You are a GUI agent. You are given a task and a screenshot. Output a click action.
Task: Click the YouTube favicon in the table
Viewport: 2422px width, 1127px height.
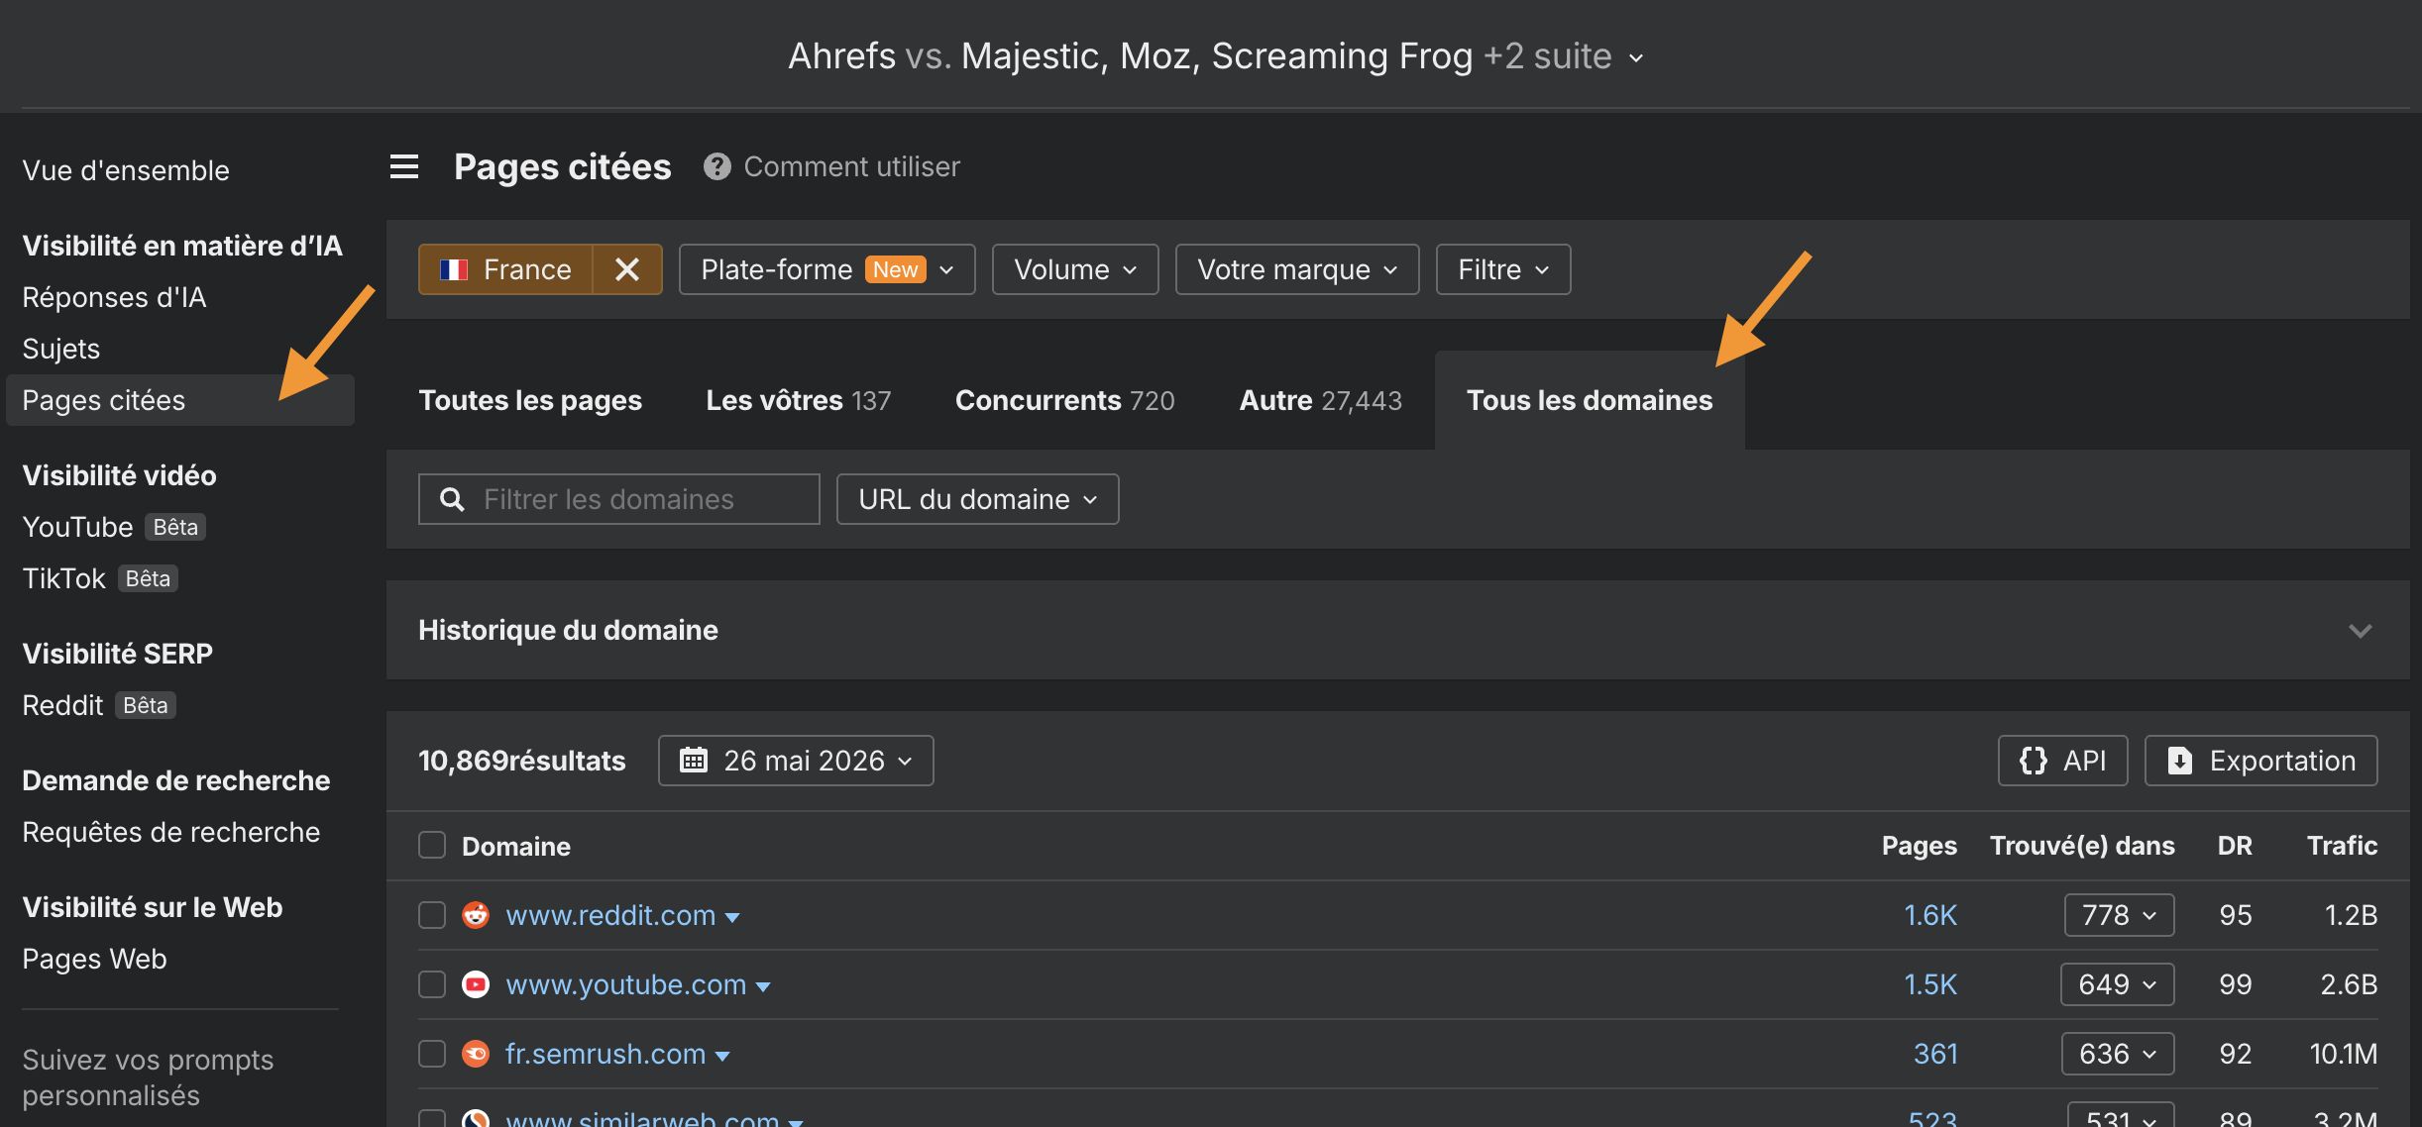[x=476, y=984]
